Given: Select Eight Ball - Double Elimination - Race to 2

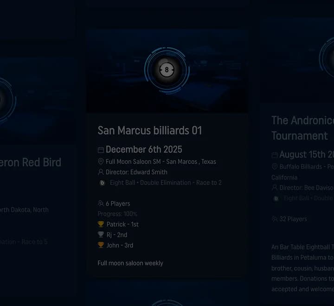Looking at the screenshot, I should [x=166, y=183].
